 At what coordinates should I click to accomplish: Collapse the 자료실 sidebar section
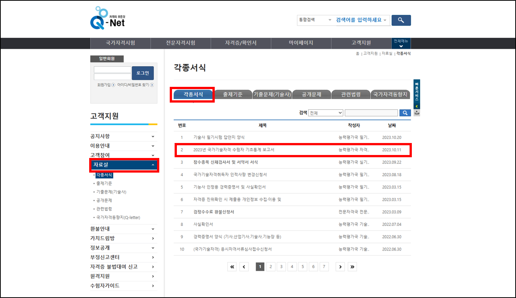coord(124,164)
